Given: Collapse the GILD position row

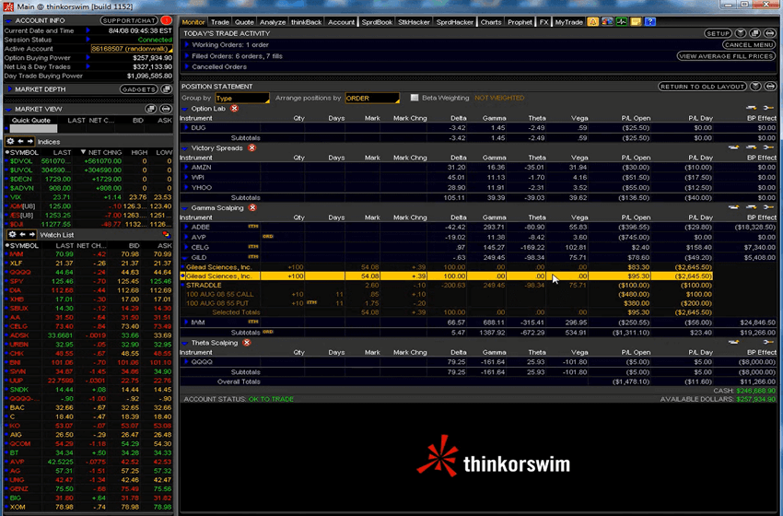Looking at the screenshot, I should 186,258.
